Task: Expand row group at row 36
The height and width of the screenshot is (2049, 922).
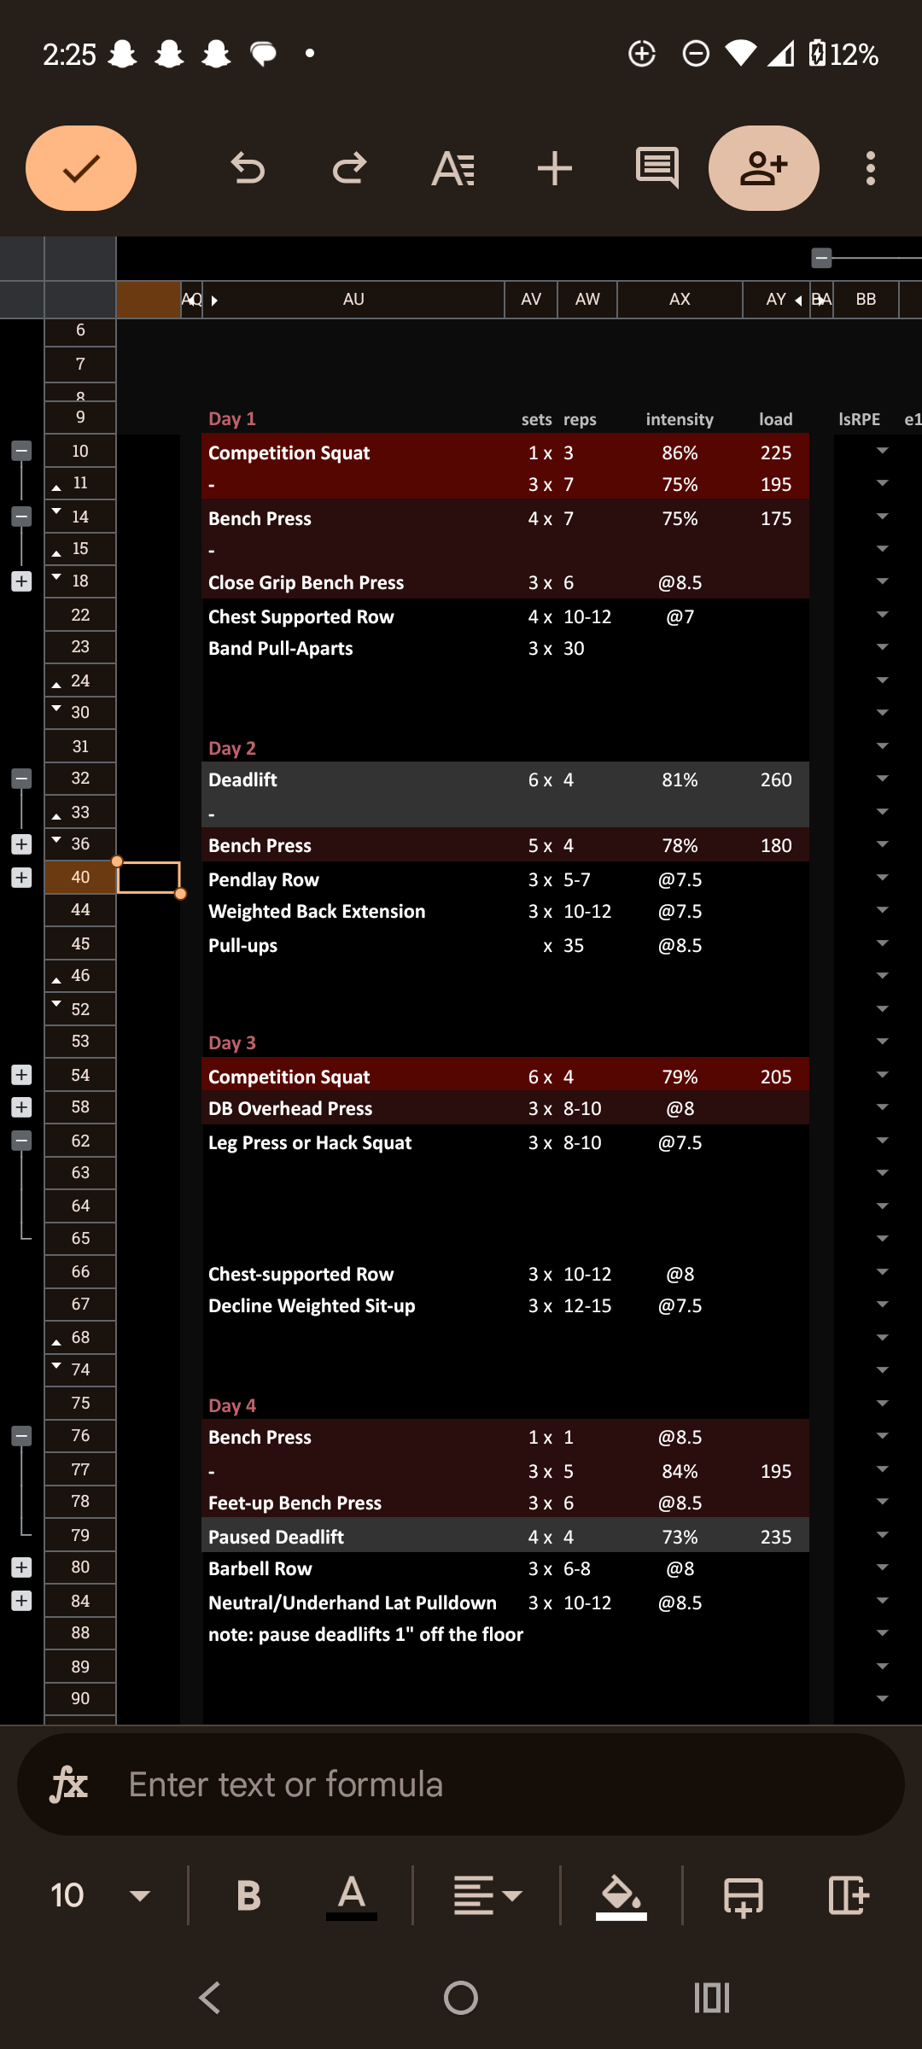Action: pos(21,844)
